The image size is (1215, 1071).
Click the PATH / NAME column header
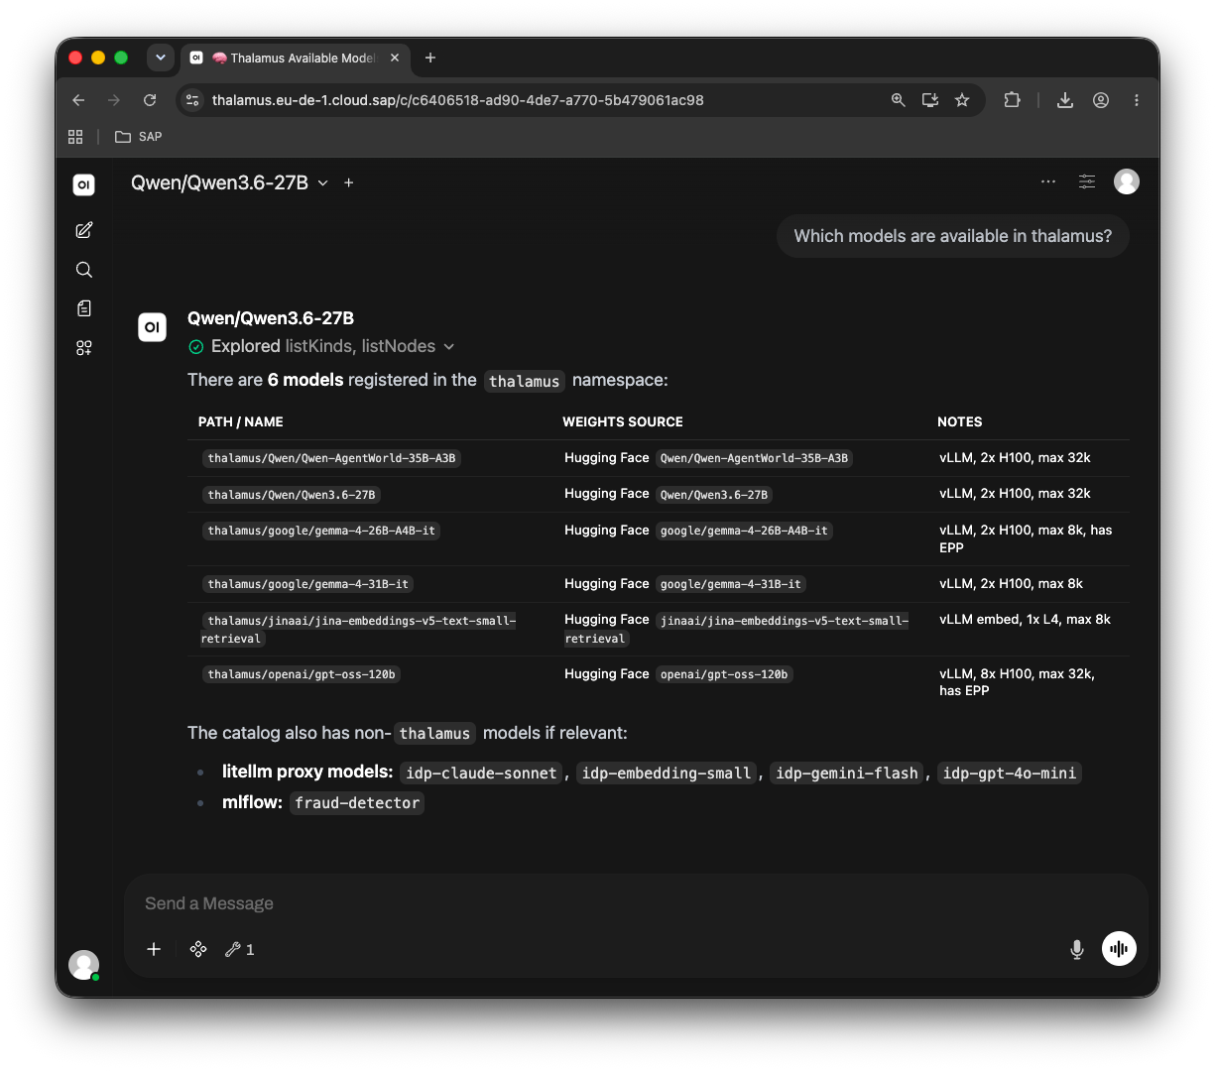coord(241,421)
